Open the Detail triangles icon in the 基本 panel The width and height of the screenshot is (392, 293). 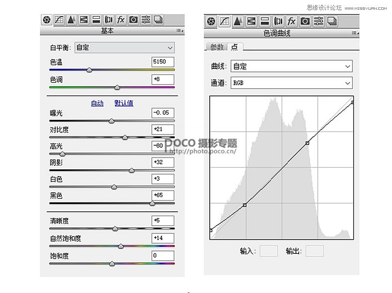pyautogui.click(x=72, y=20)
